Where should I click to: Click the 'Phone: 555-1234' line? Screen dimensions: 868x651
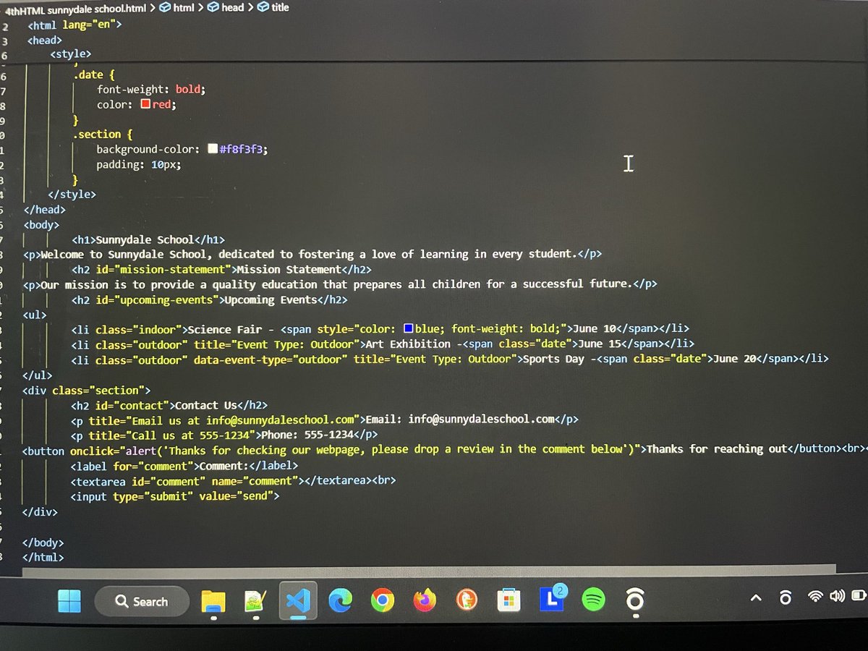tap(224, 435)
